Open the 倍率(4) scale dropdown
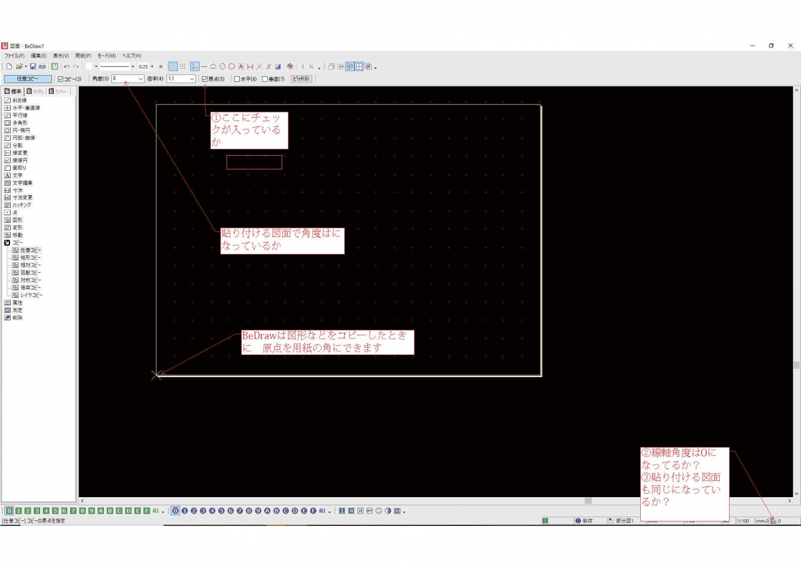Viewport: 801px width, 566px height. click(191, 79)
